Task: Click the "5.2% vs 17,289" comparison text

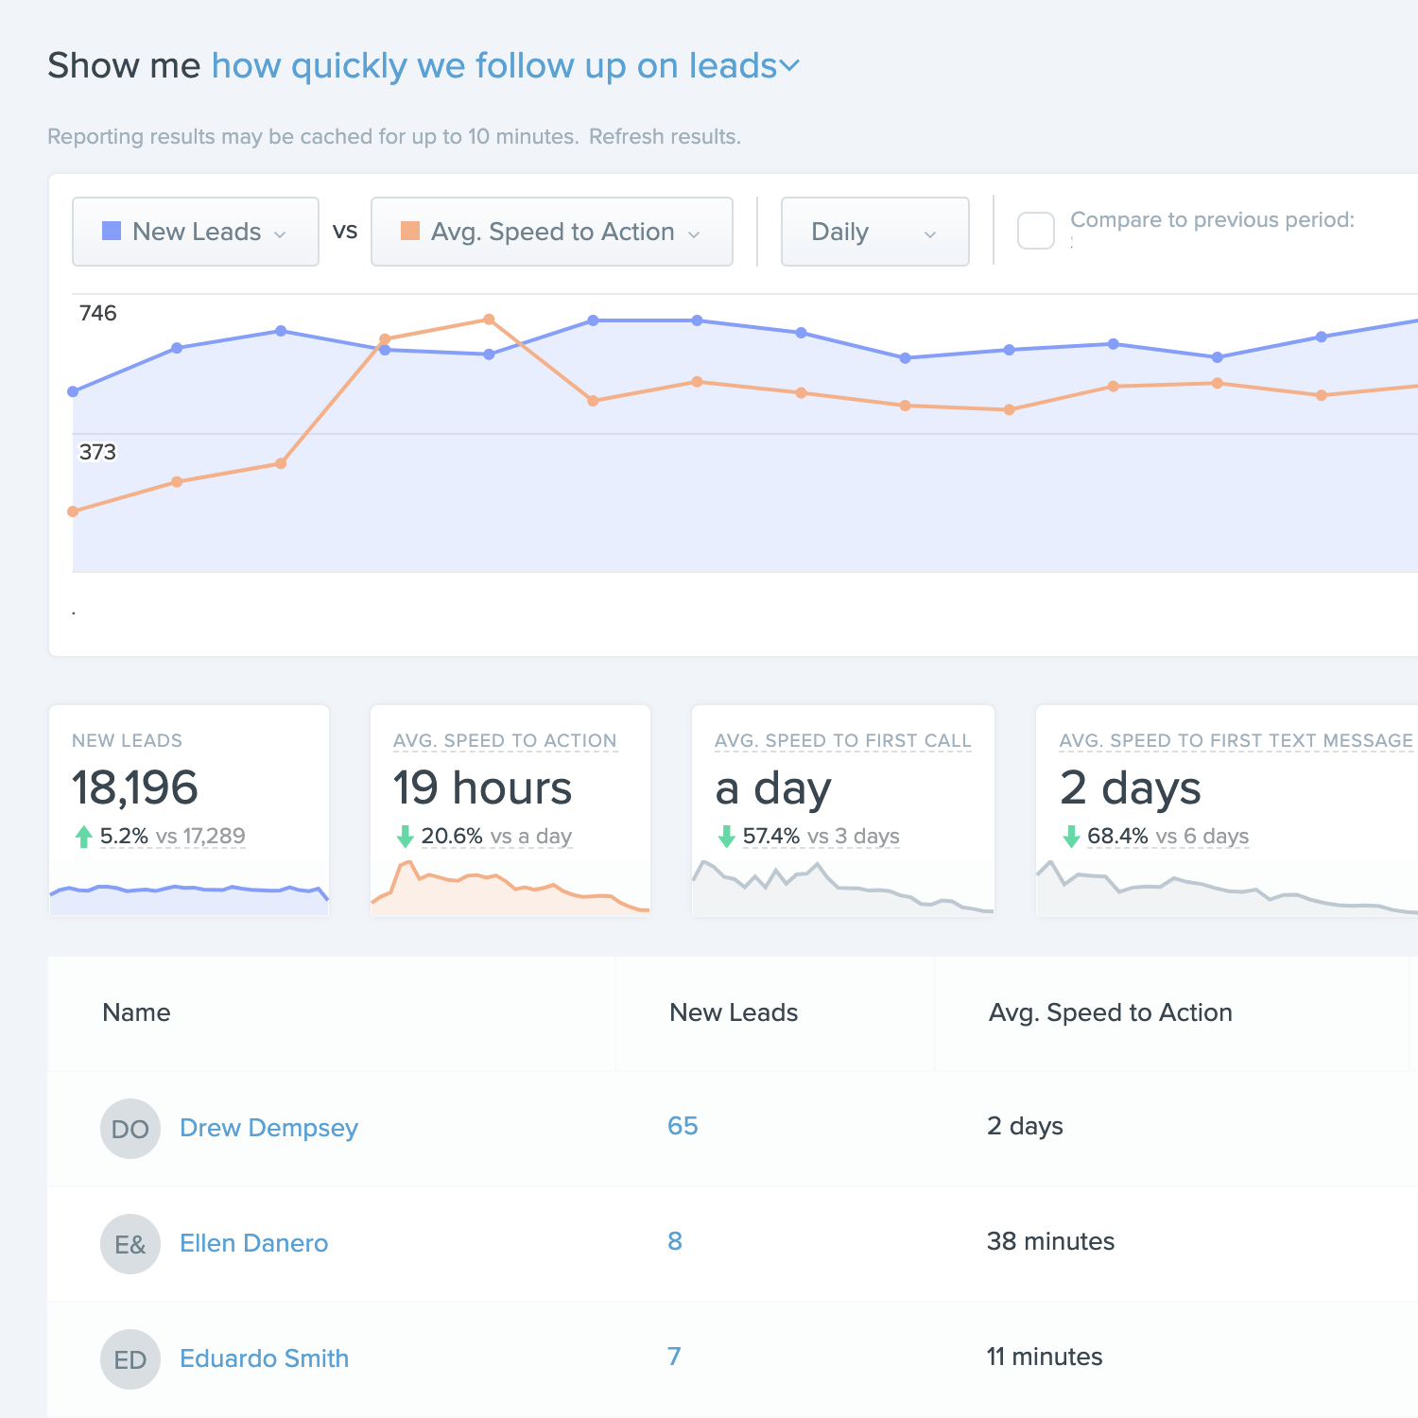Action: (x=172, y=837)
